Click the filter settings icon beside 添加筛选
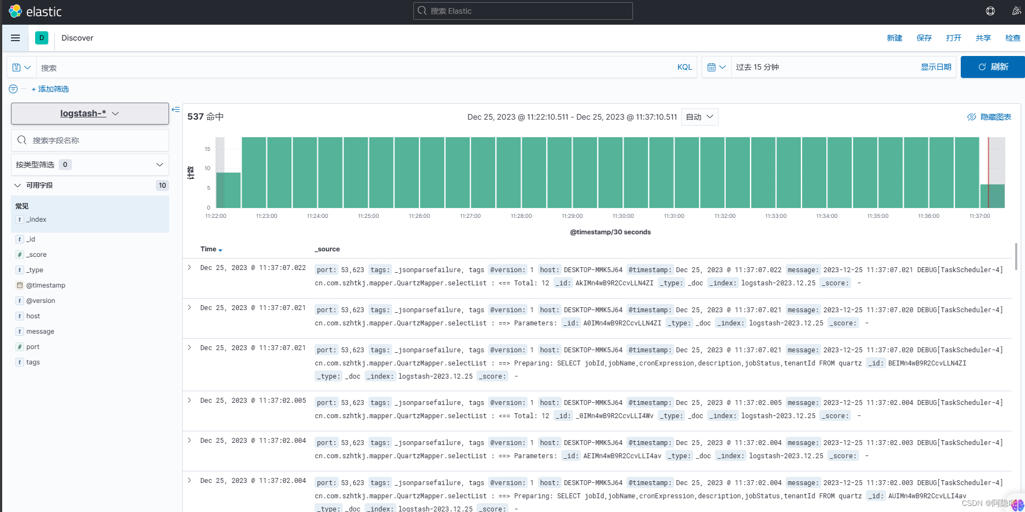 12,88
